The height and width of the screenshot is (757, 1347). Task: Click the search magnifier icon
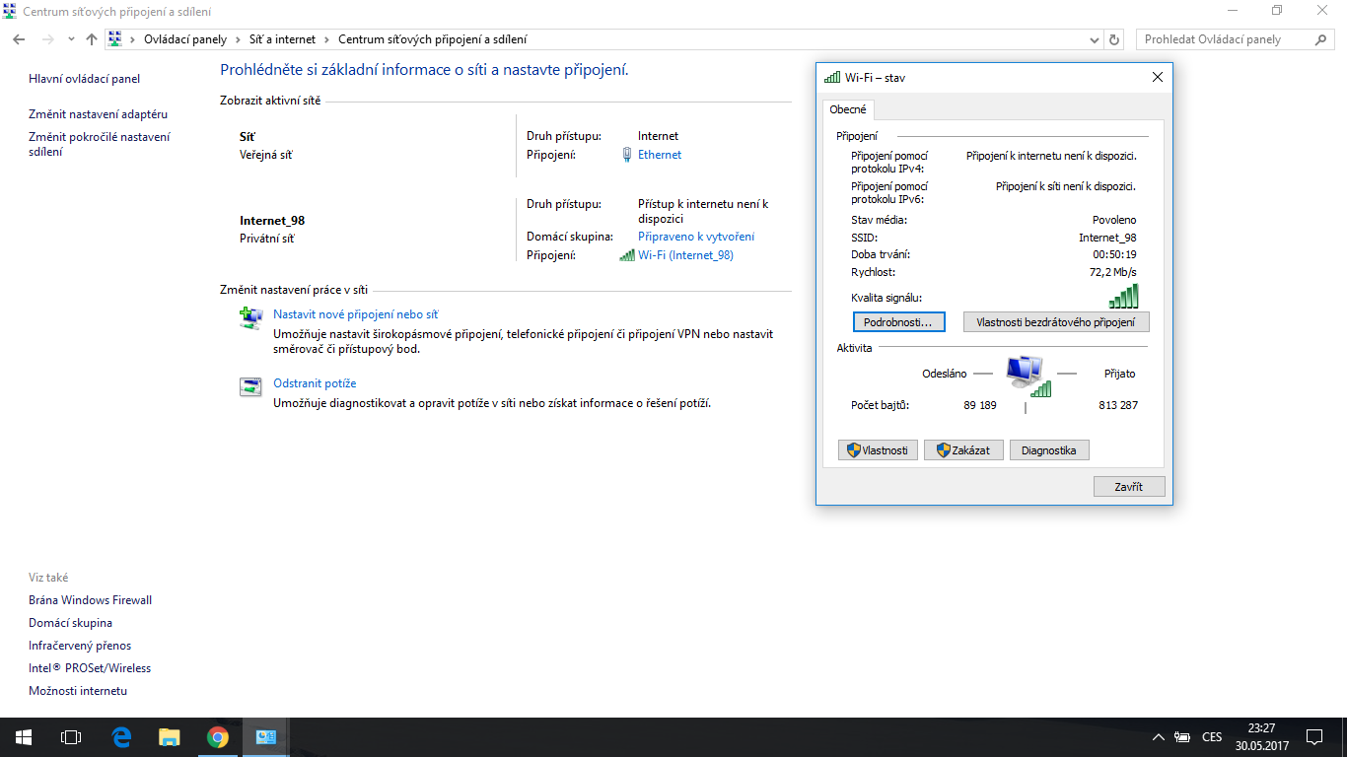click(x=1321, y=39)
